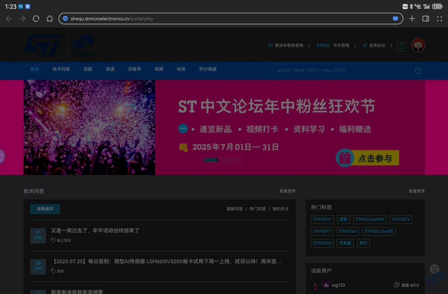The height and width of the screenshot is (294, 448).
Task: Reload the page with refresh icon
Action: click(36, 19)
